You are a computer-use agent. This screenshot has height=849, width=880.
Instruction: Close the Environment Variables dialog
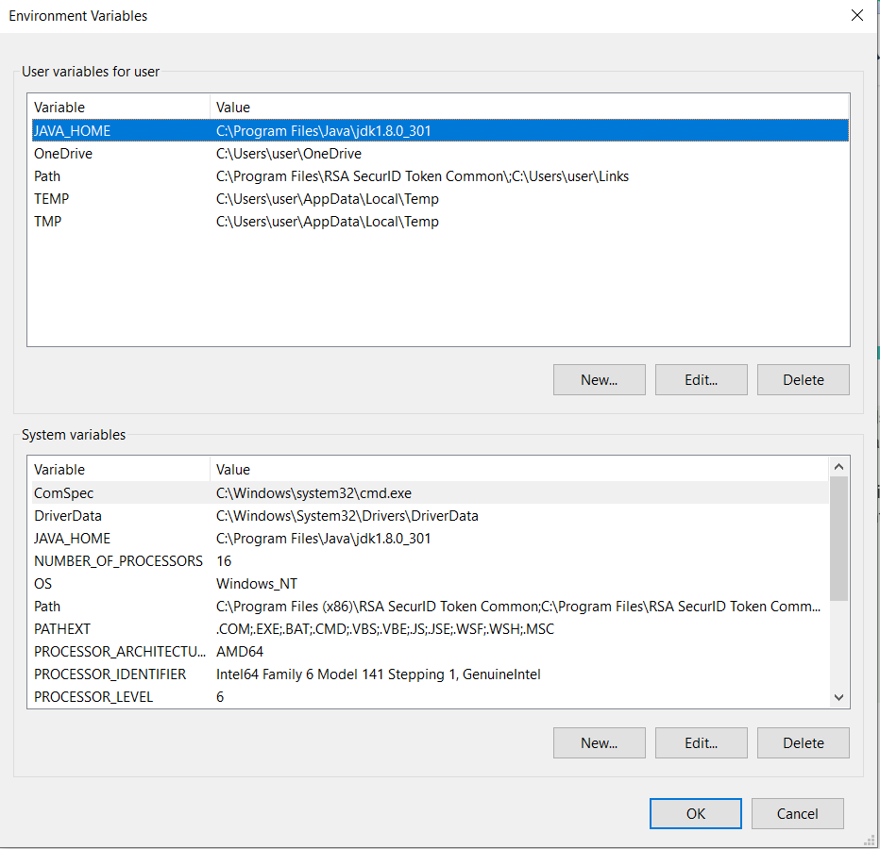click(x=857, y=16)
